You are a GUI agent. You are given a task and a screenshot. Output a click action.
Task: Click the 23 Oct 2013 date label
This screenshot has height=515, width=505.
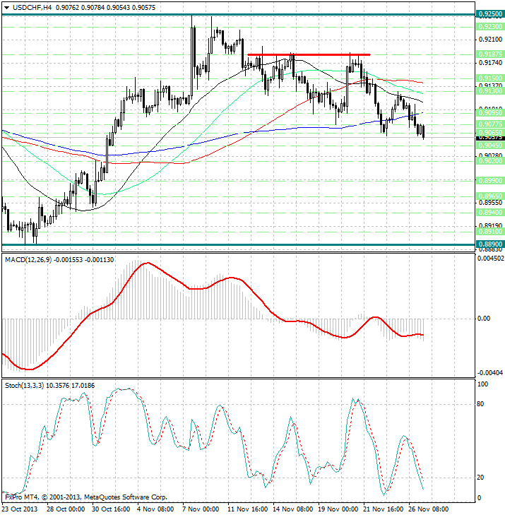coord(20,509)
